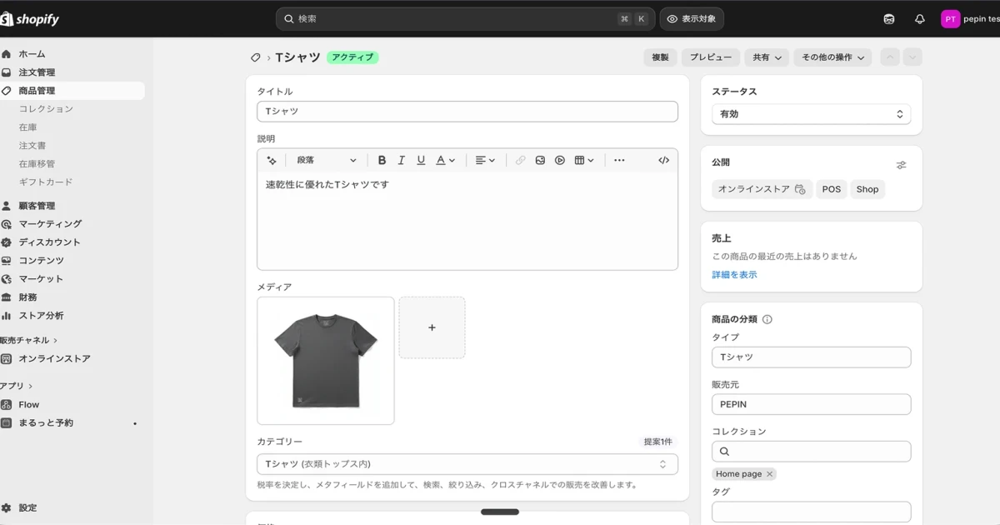This screenshot has width=1000, height=525.
Task: Insert a video into the description
Action: coord(559,160)
